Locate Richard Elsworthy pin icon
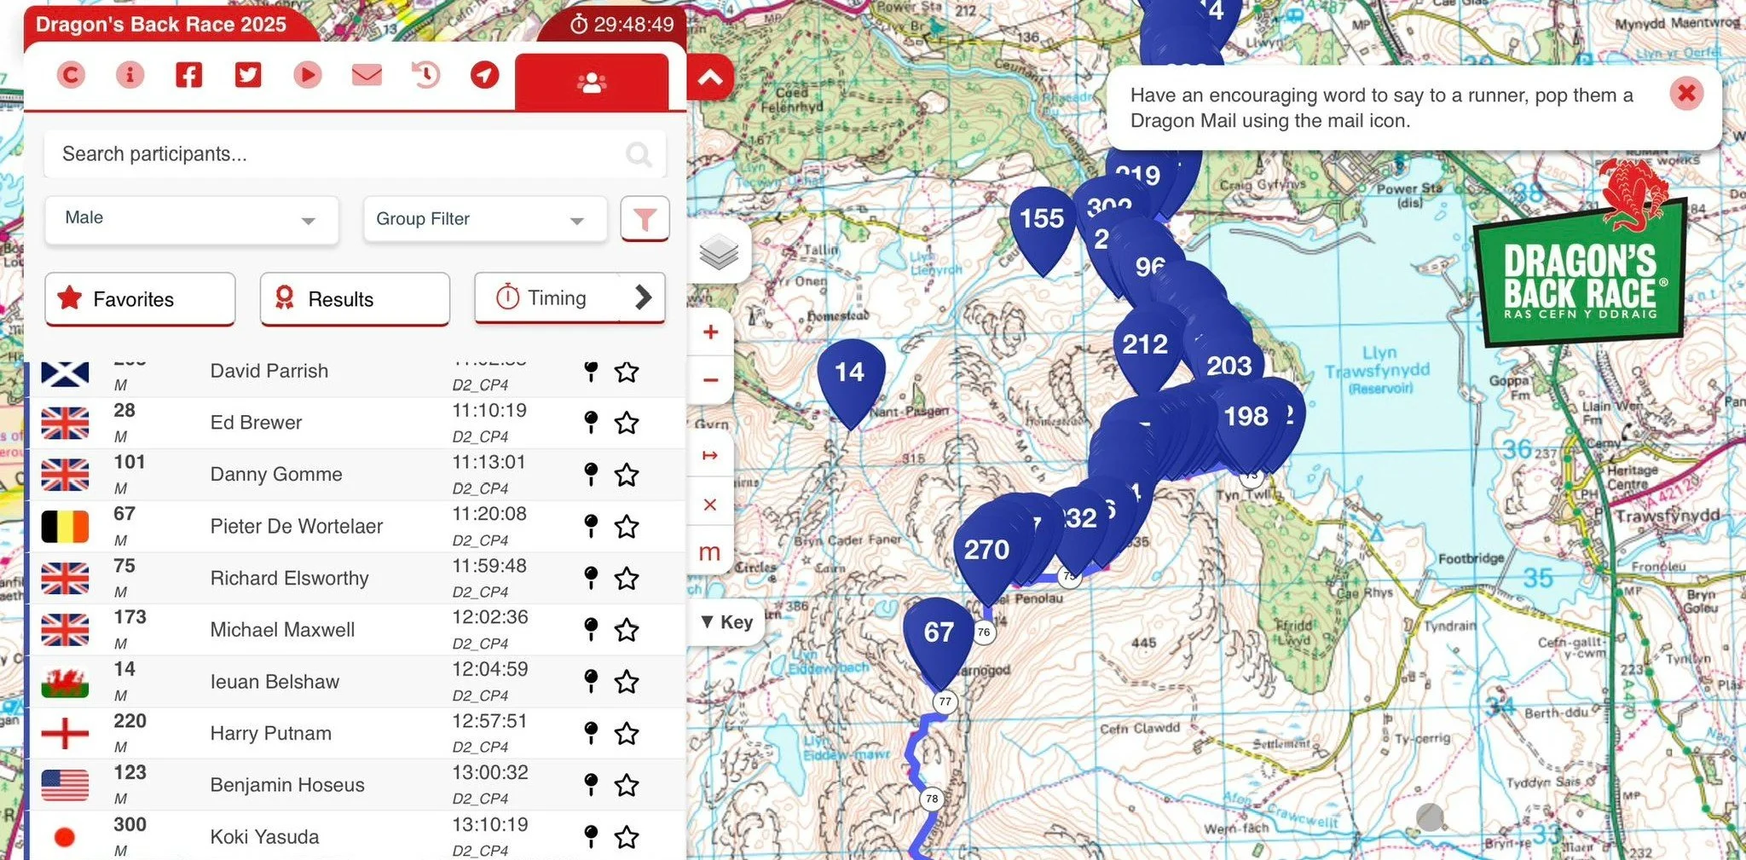 591,578
